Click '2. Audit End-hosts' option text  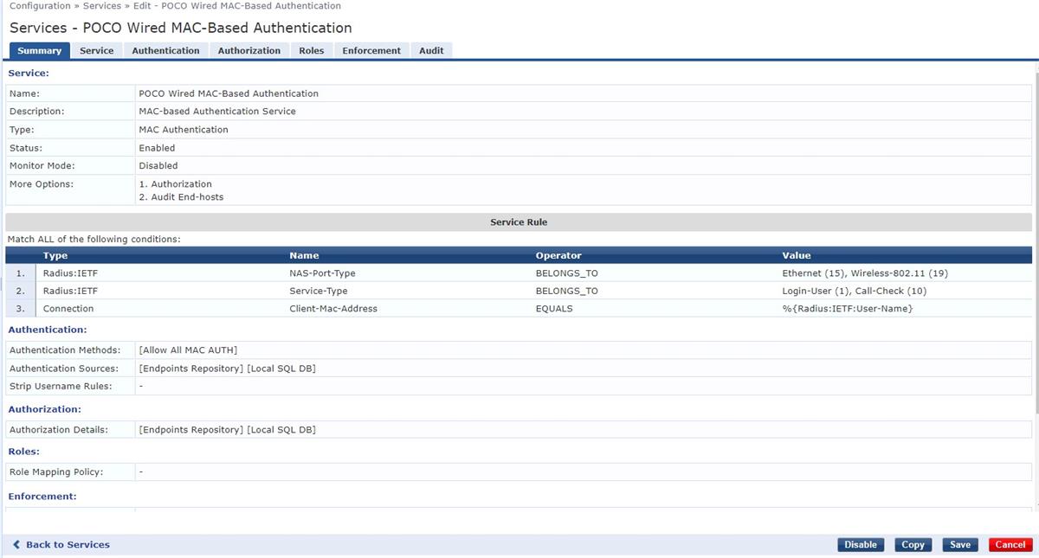181,197
